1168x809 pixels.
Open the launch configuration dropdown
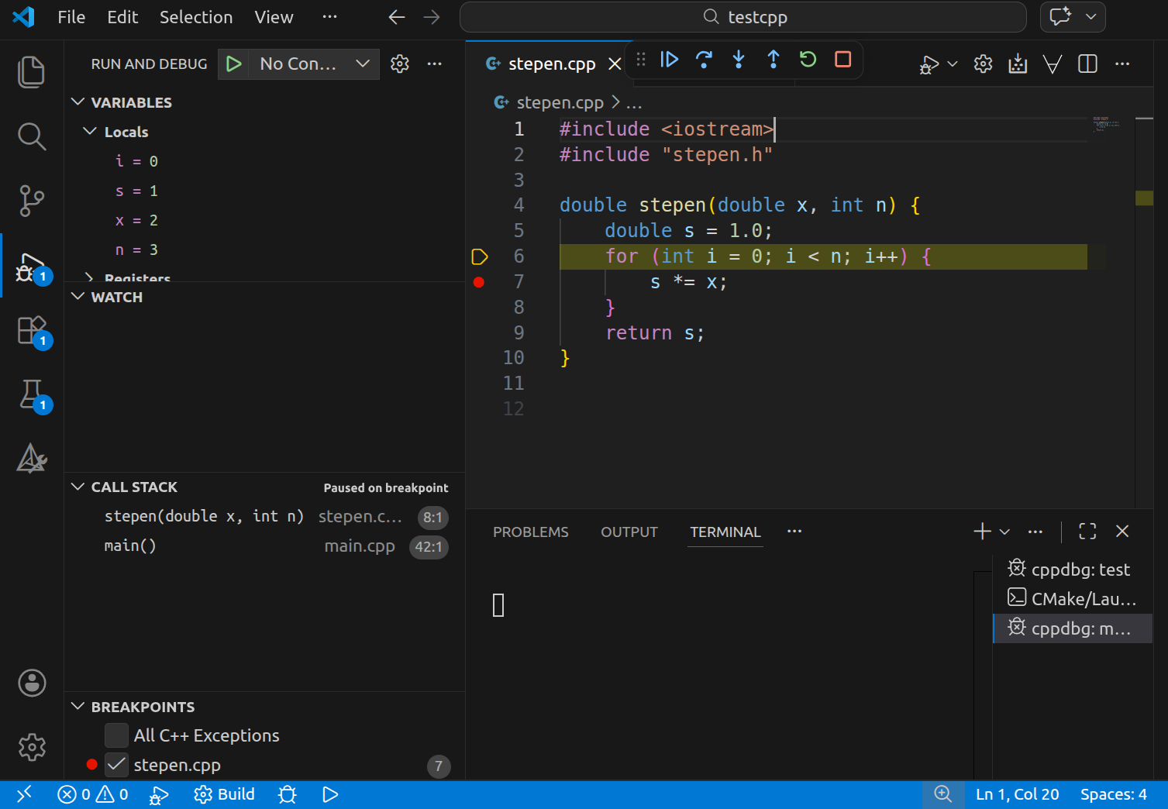point(363,64)
